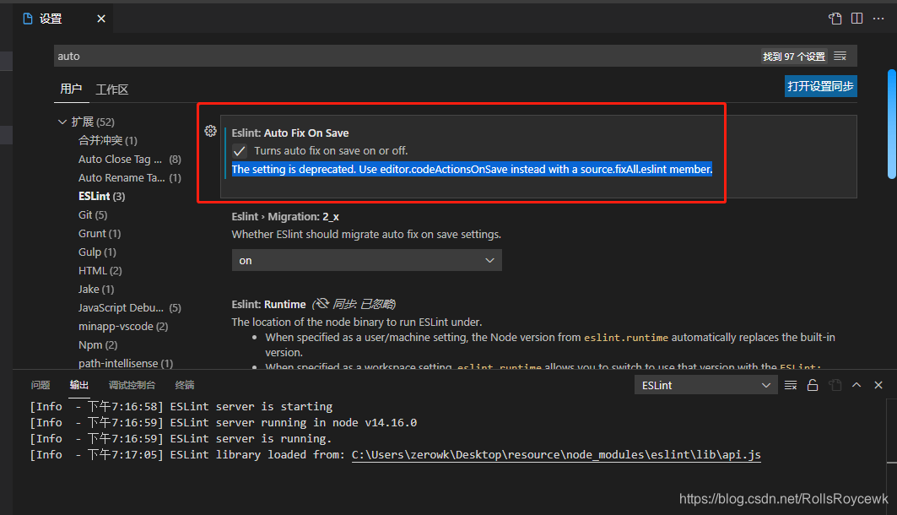
Task: Switch to the 用户 settings tab
Action: click(71, 89)
